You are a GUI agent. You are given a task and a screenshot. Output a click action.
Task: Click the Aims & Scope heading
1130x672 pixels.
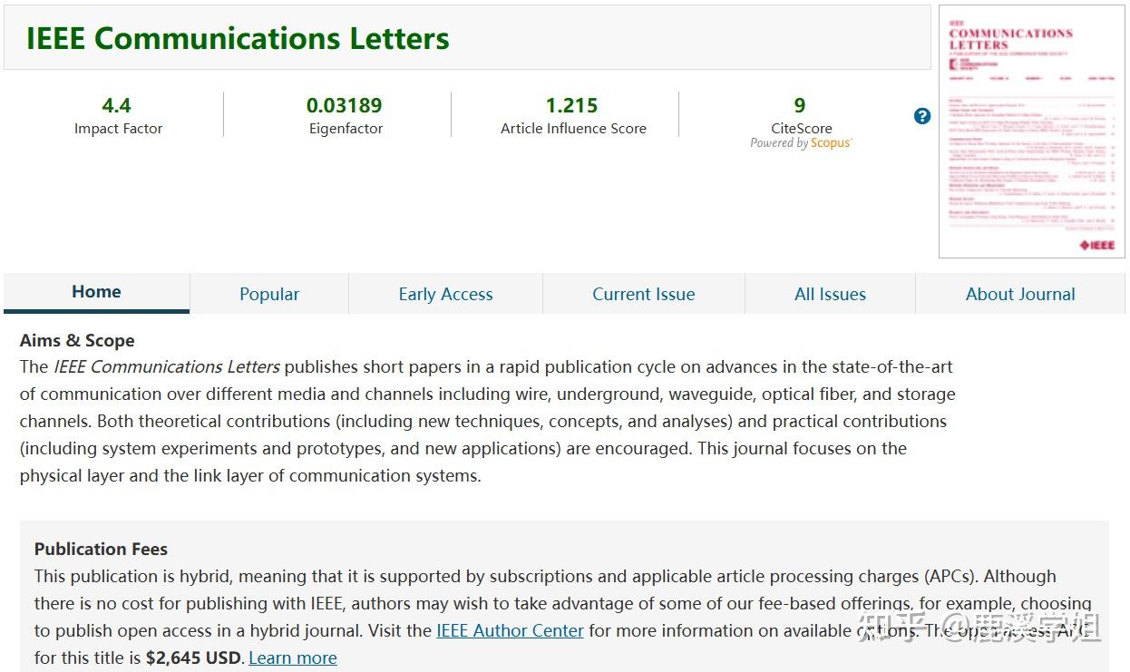(77, 341)
